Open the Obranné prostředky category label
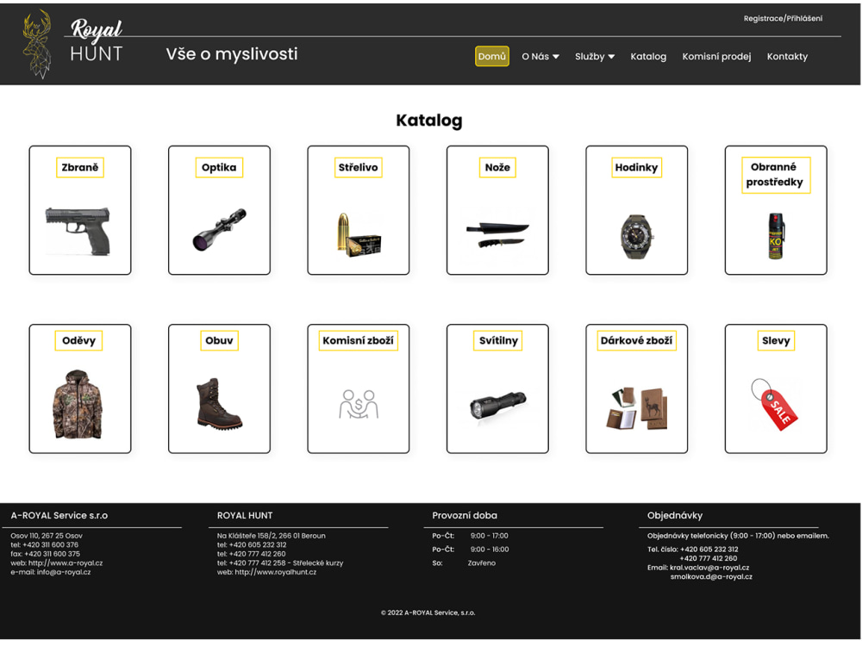The width and height of the screenshot is (862, 646). pos(775,175)
